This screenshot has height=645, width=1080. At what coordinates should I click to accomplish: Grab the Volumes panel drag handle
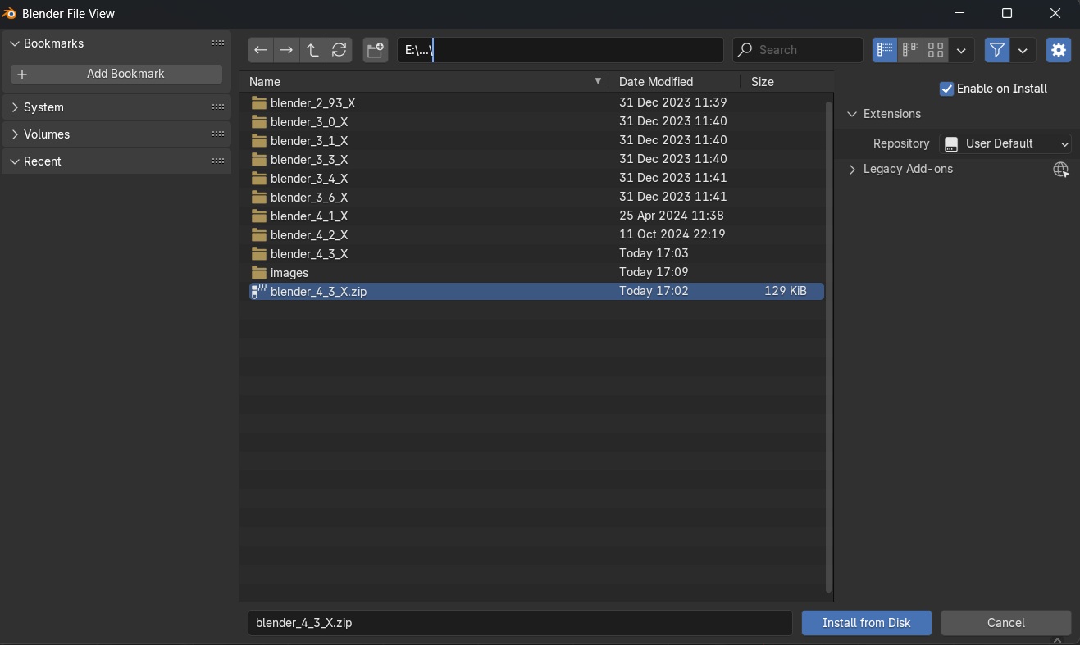click(217, 134)
